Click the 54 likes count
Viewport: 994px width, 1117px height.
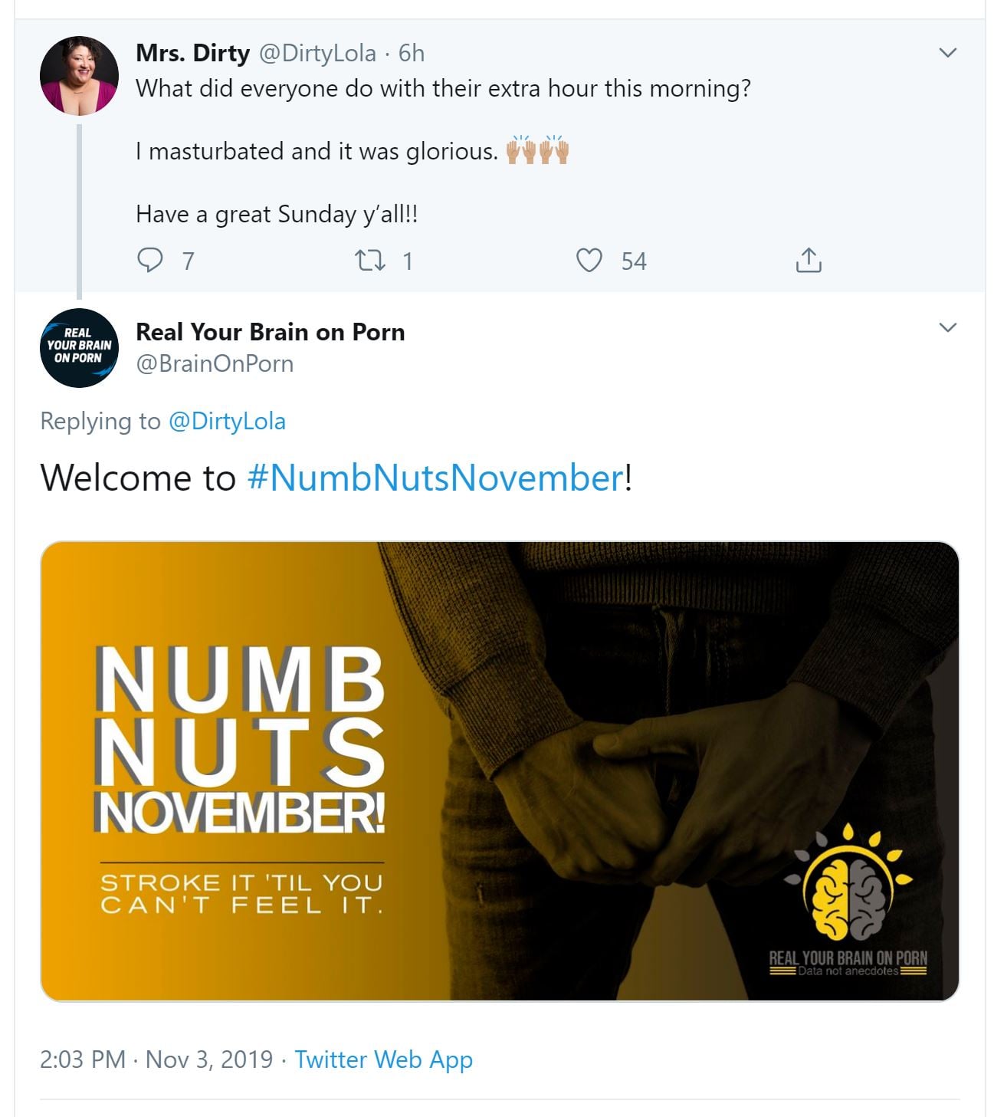634,261
